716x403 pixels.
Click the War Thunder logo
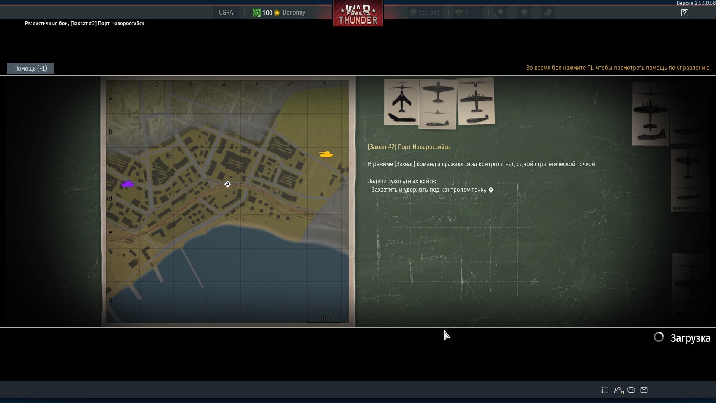click(358, 14)
